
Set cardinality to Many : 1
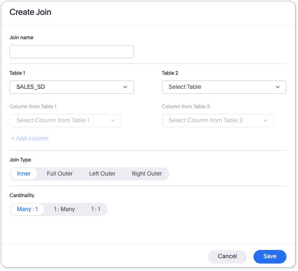27,209
